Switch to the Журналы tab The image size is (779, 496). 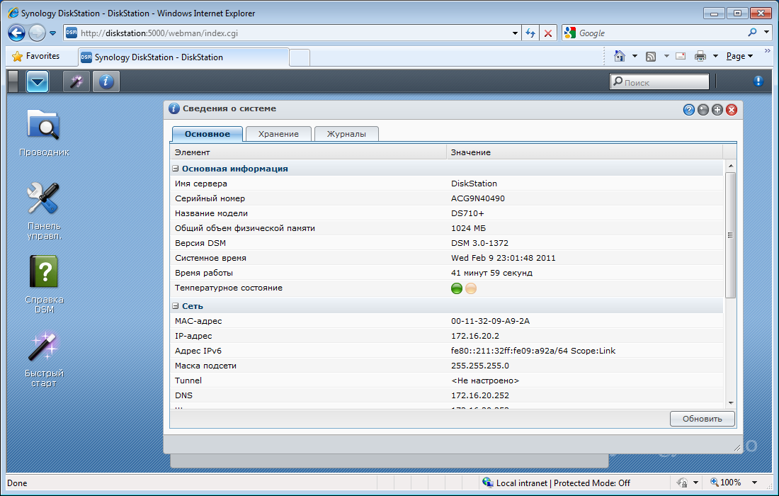pos(346,134)
